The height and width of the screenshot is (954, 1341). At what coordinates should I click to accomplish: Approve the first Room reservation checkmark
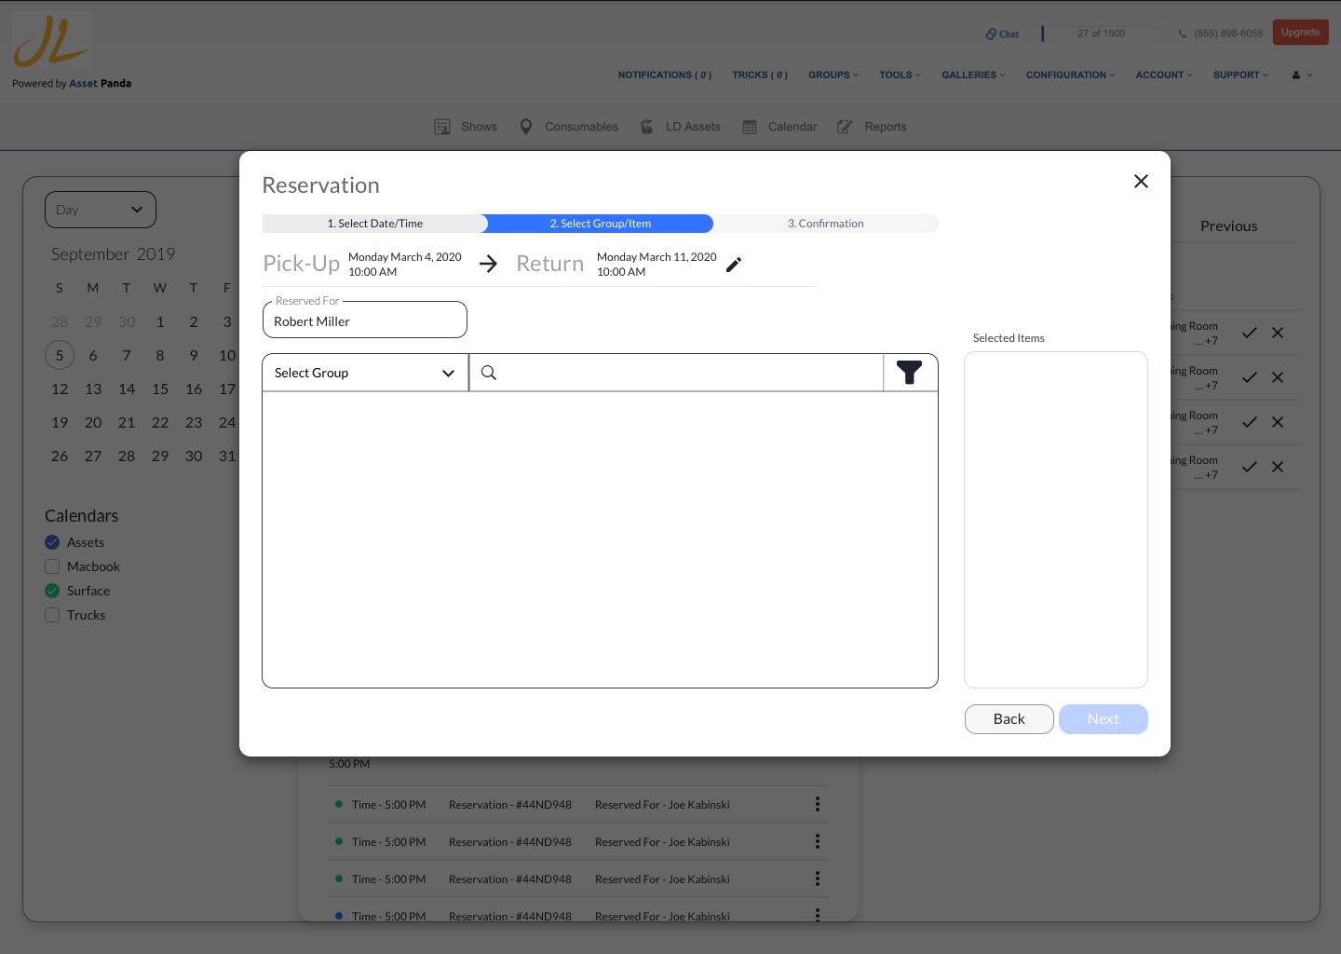1250,333
